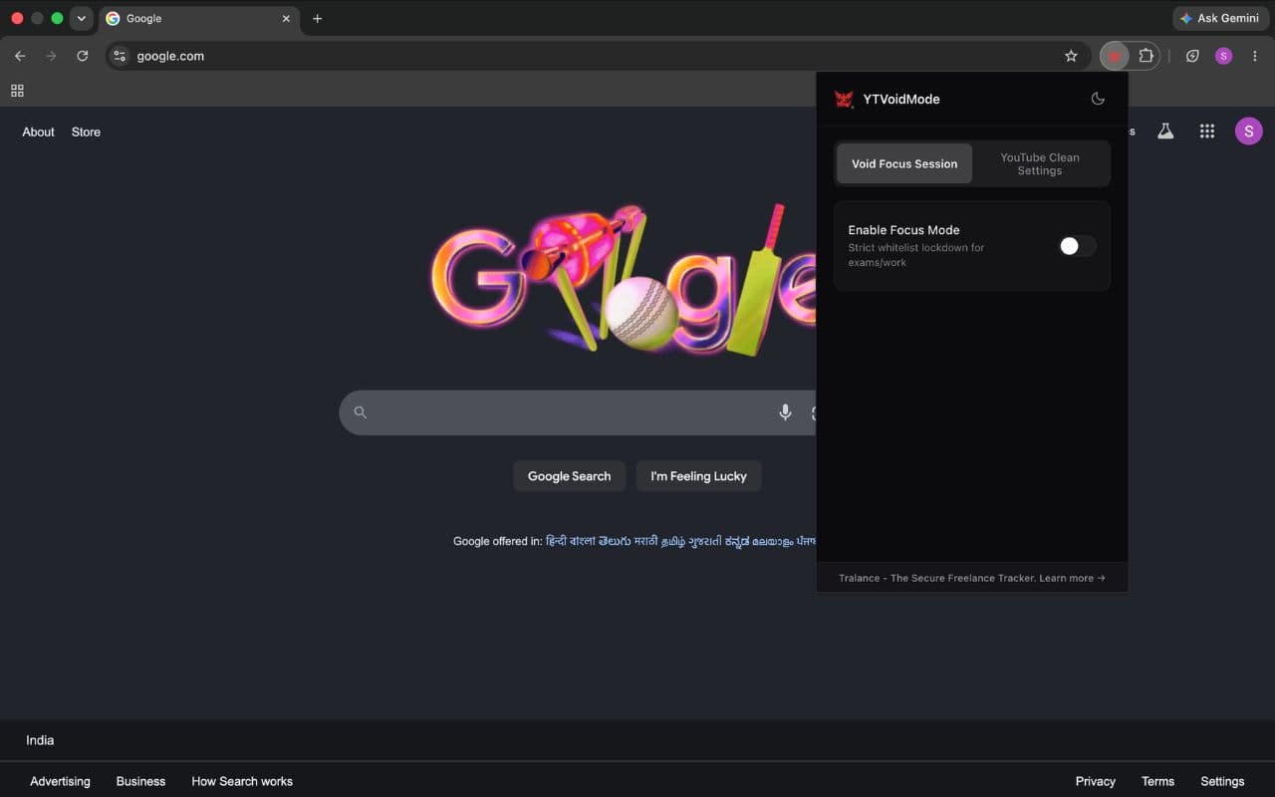Open the Chrome profile avatar in toolbar
The image size is (1275, 797).
1223,56
